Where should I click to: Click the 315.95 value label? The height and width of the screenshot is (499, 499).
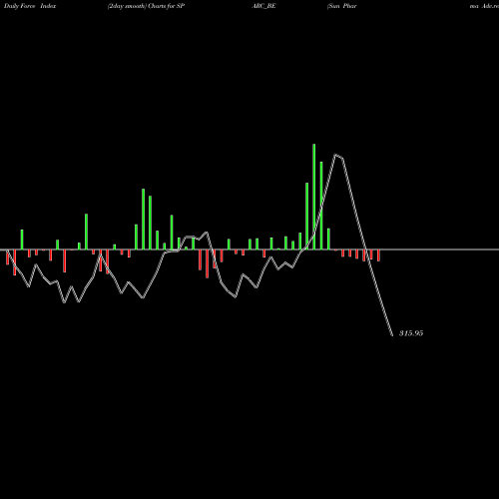click(x=411, y=333)
